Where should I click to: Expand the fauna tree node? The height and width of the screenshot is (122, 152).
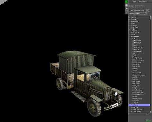pos(130,17)
